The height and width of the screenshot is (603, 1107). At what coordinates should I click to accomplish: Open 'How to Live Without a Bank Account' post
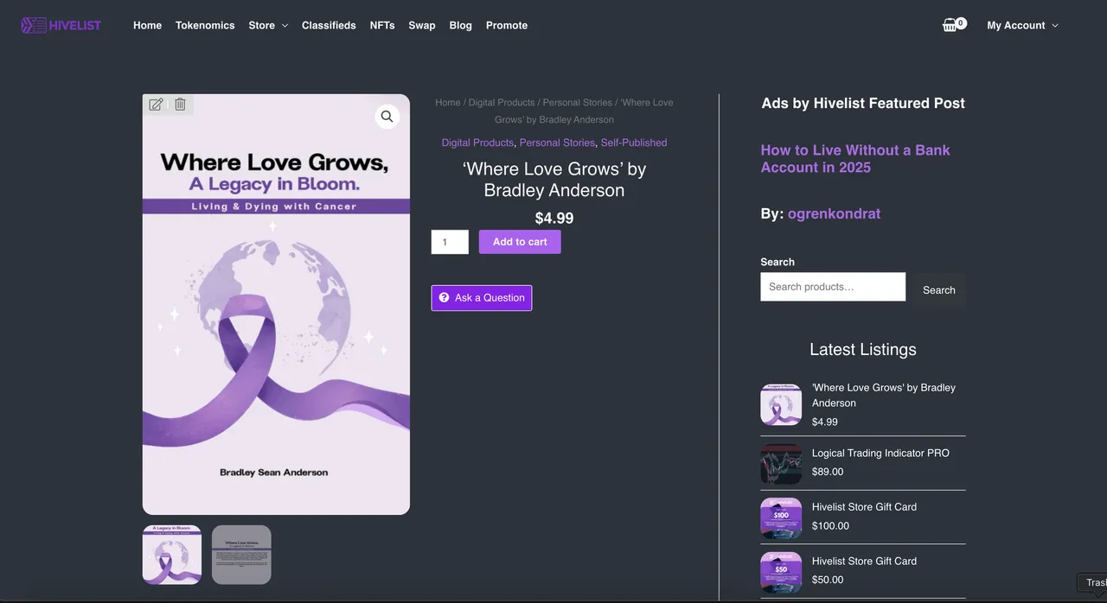855,159
